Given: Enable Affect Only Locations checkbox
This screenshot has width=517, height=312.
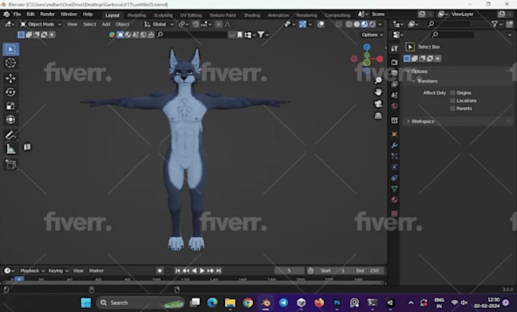Looking at the screenshot, I should click(452, 100).
